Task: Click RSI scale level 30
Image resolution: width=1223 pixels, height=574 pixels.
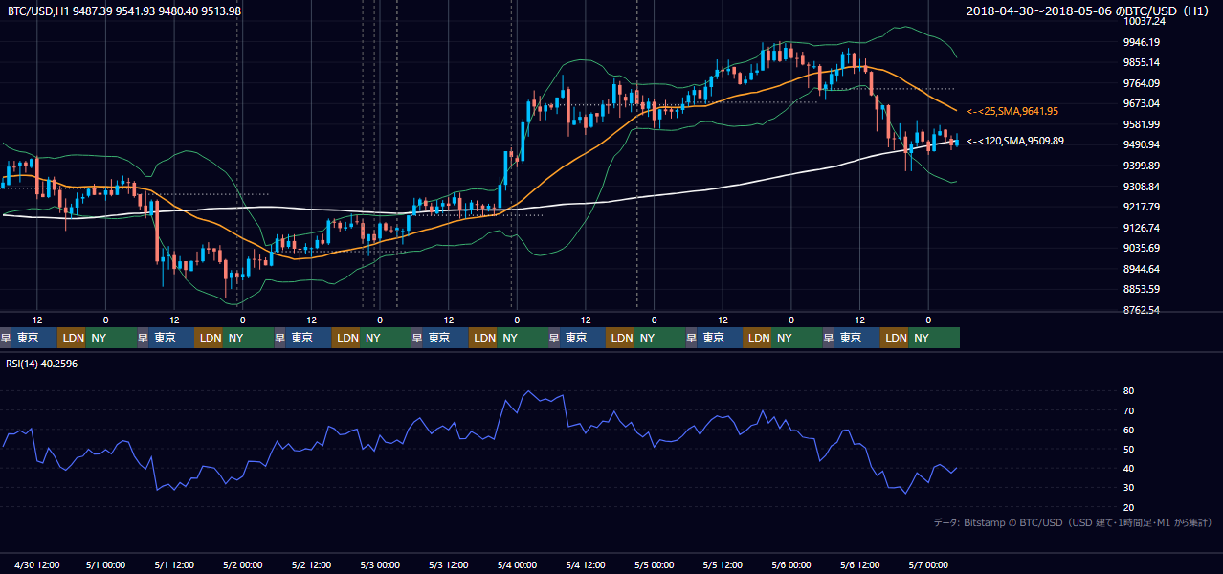Action: point(1128,487)
